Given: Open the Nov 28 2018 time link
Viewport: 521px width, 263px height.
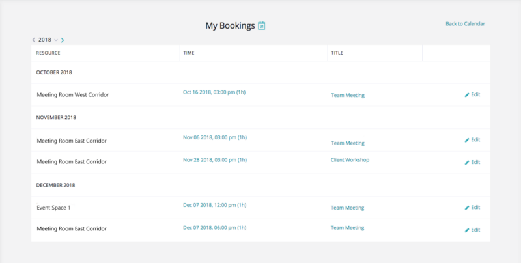Looking at the screenshot, I should tap(214, 159).
